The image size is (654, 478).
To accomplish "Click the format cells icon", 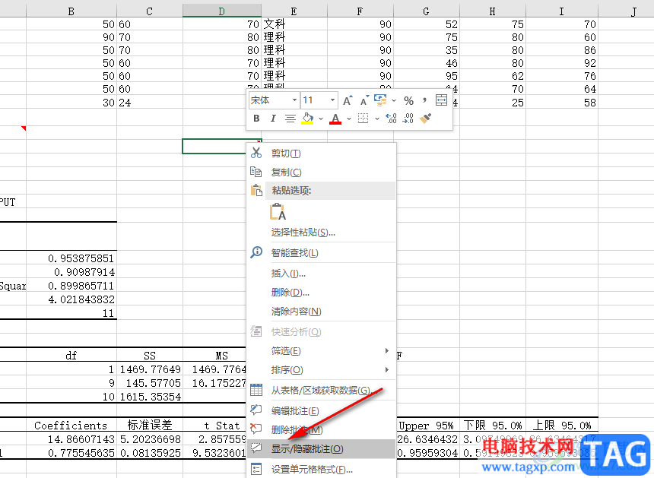I will point(256,469).
